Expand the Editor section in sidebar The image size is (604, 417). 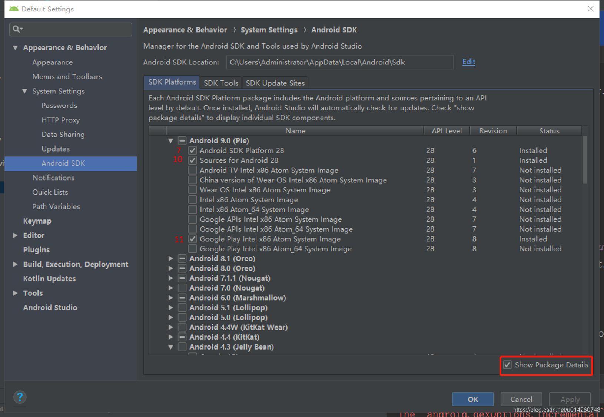tap(15, 235)
